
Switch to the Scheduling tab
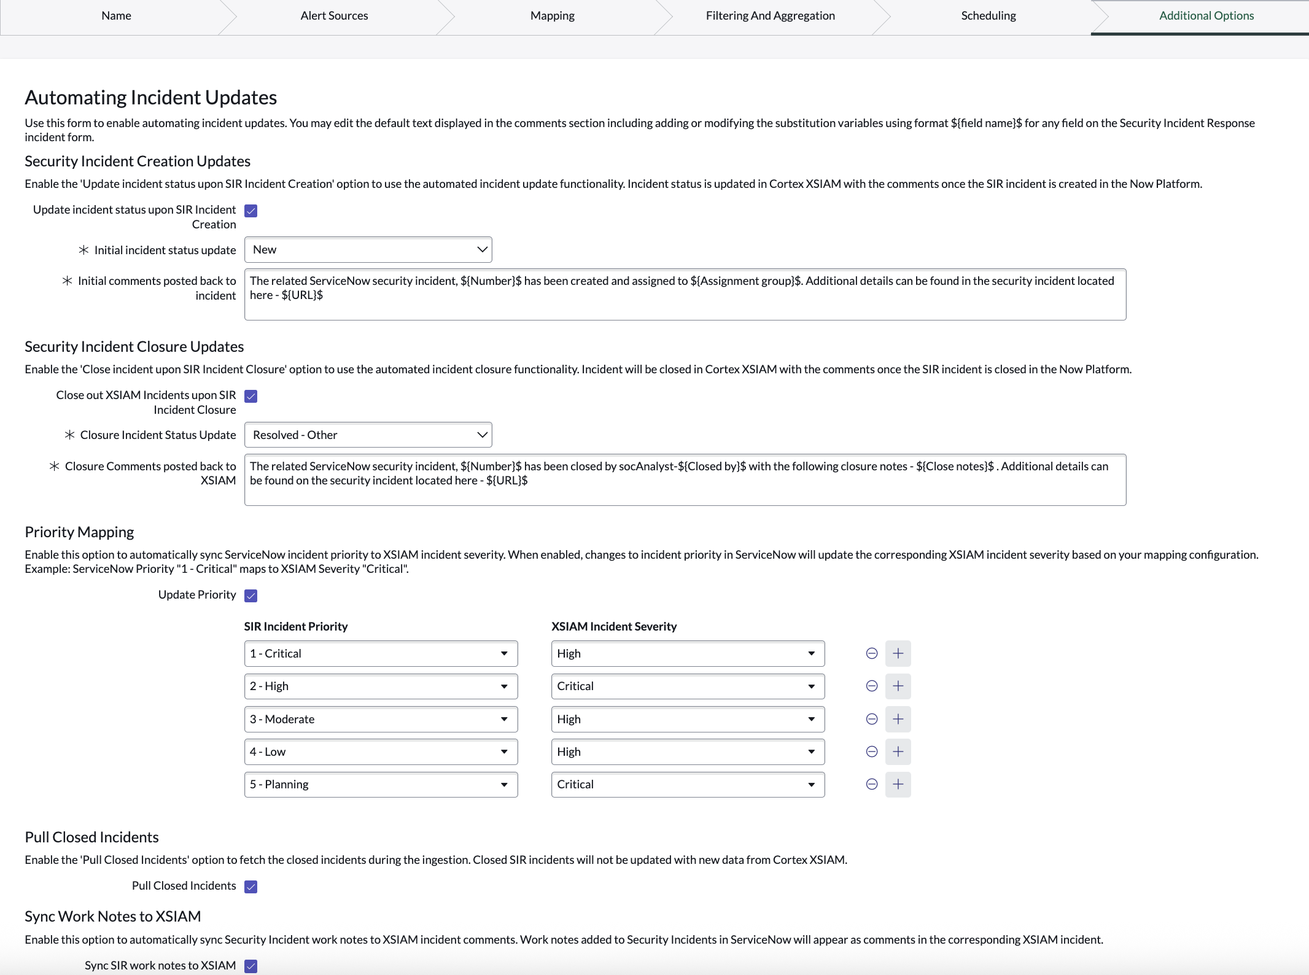pos(989,16)
